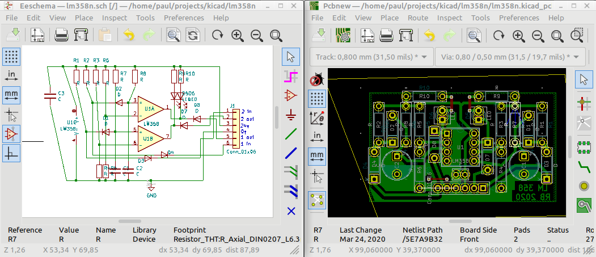
Task: Open Board Setup in Pcbnew toolbar
Action: pos(343,35)
